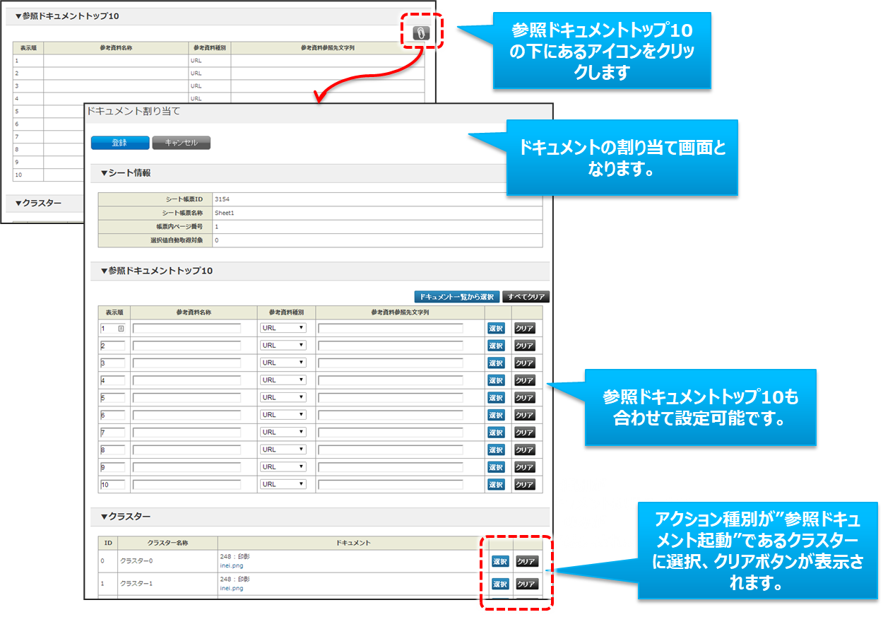Click ドキュメント一覧から選択 button

(x=457, y=297)
